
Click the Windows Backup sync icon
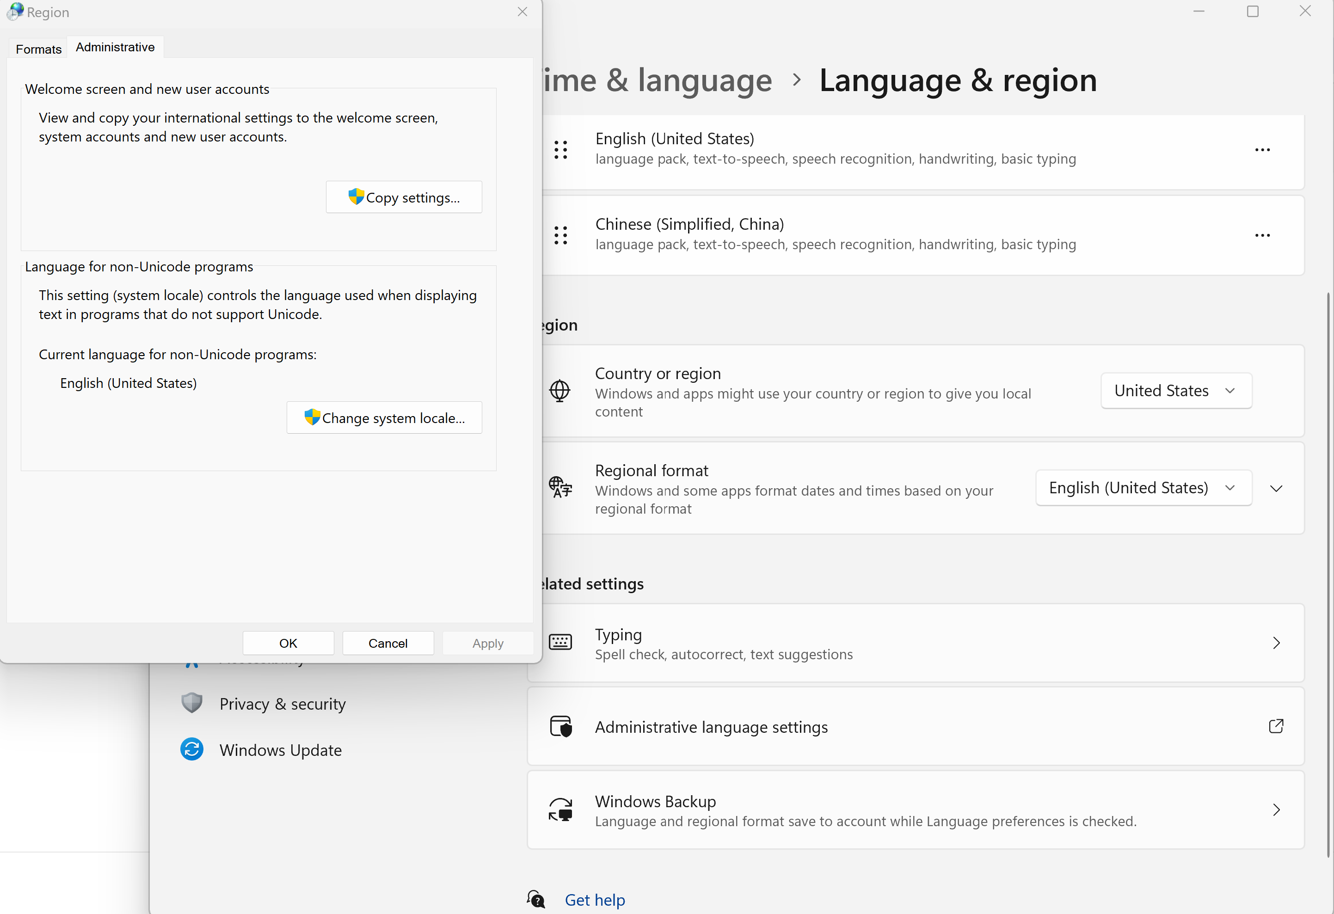(x=560, y=810)
